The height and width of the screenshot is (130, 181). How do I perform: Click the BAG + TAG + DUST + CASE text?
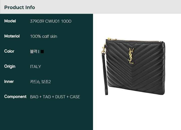(55, 97)
